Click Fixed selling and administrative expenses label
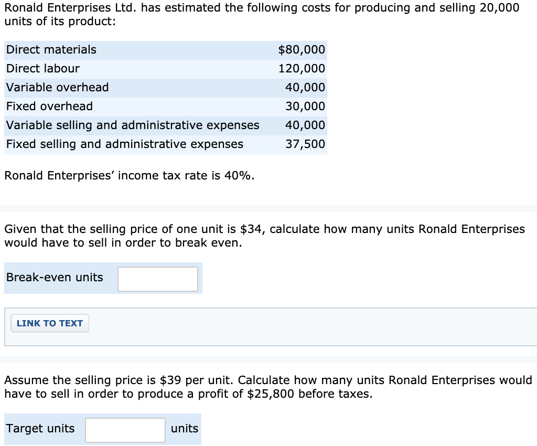This screenshot has width=537, height=446. pyautogui.click(x=125, y=144)
